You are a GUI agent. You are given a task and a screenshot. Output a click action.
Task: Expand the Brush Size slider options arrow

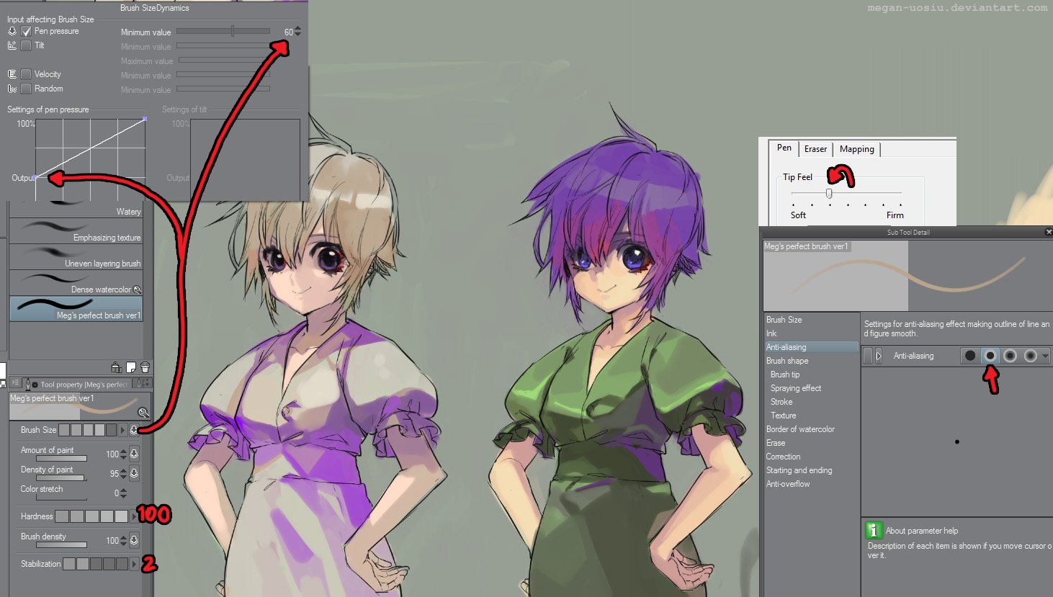[123, 429]
